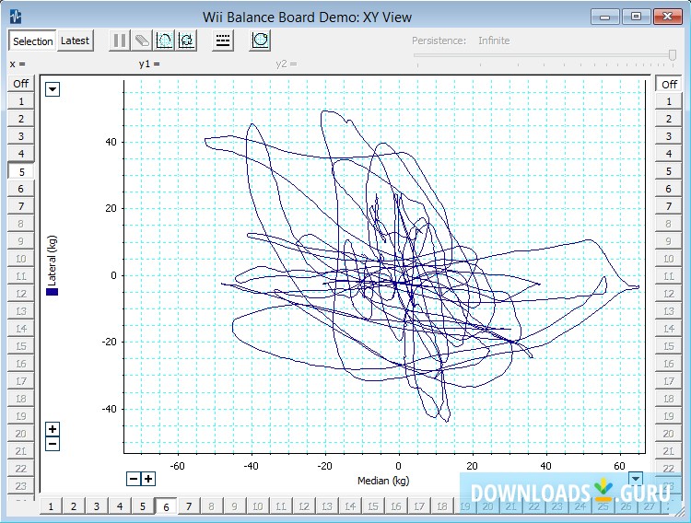This screenshot has width=691, height=523.
Task: Click the eraser clear-trace icon
Action: click(142, 41)
